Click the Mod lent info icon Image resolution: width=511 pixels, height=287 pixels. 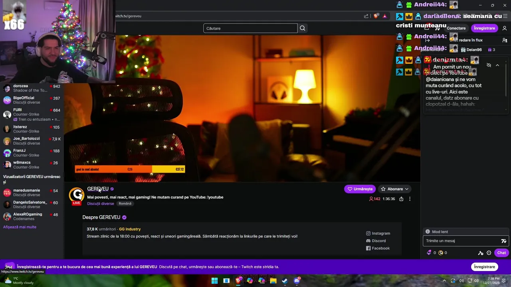(x=428, y=232)
